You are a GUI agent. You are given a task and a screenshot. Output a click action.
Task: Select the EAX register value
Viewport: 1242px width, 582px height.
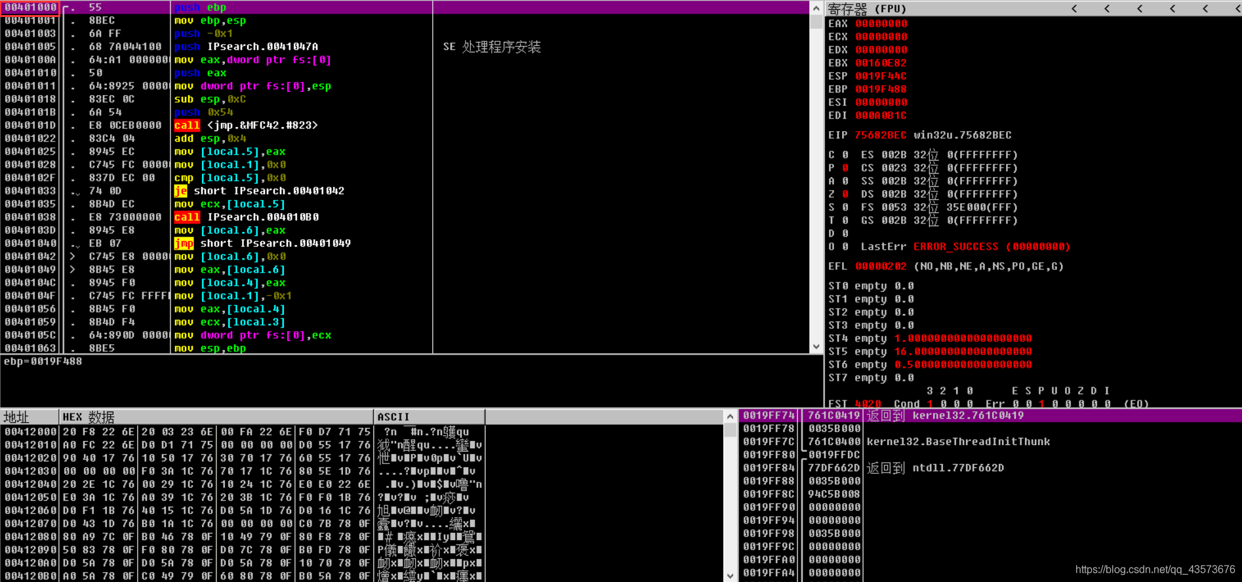881,24
